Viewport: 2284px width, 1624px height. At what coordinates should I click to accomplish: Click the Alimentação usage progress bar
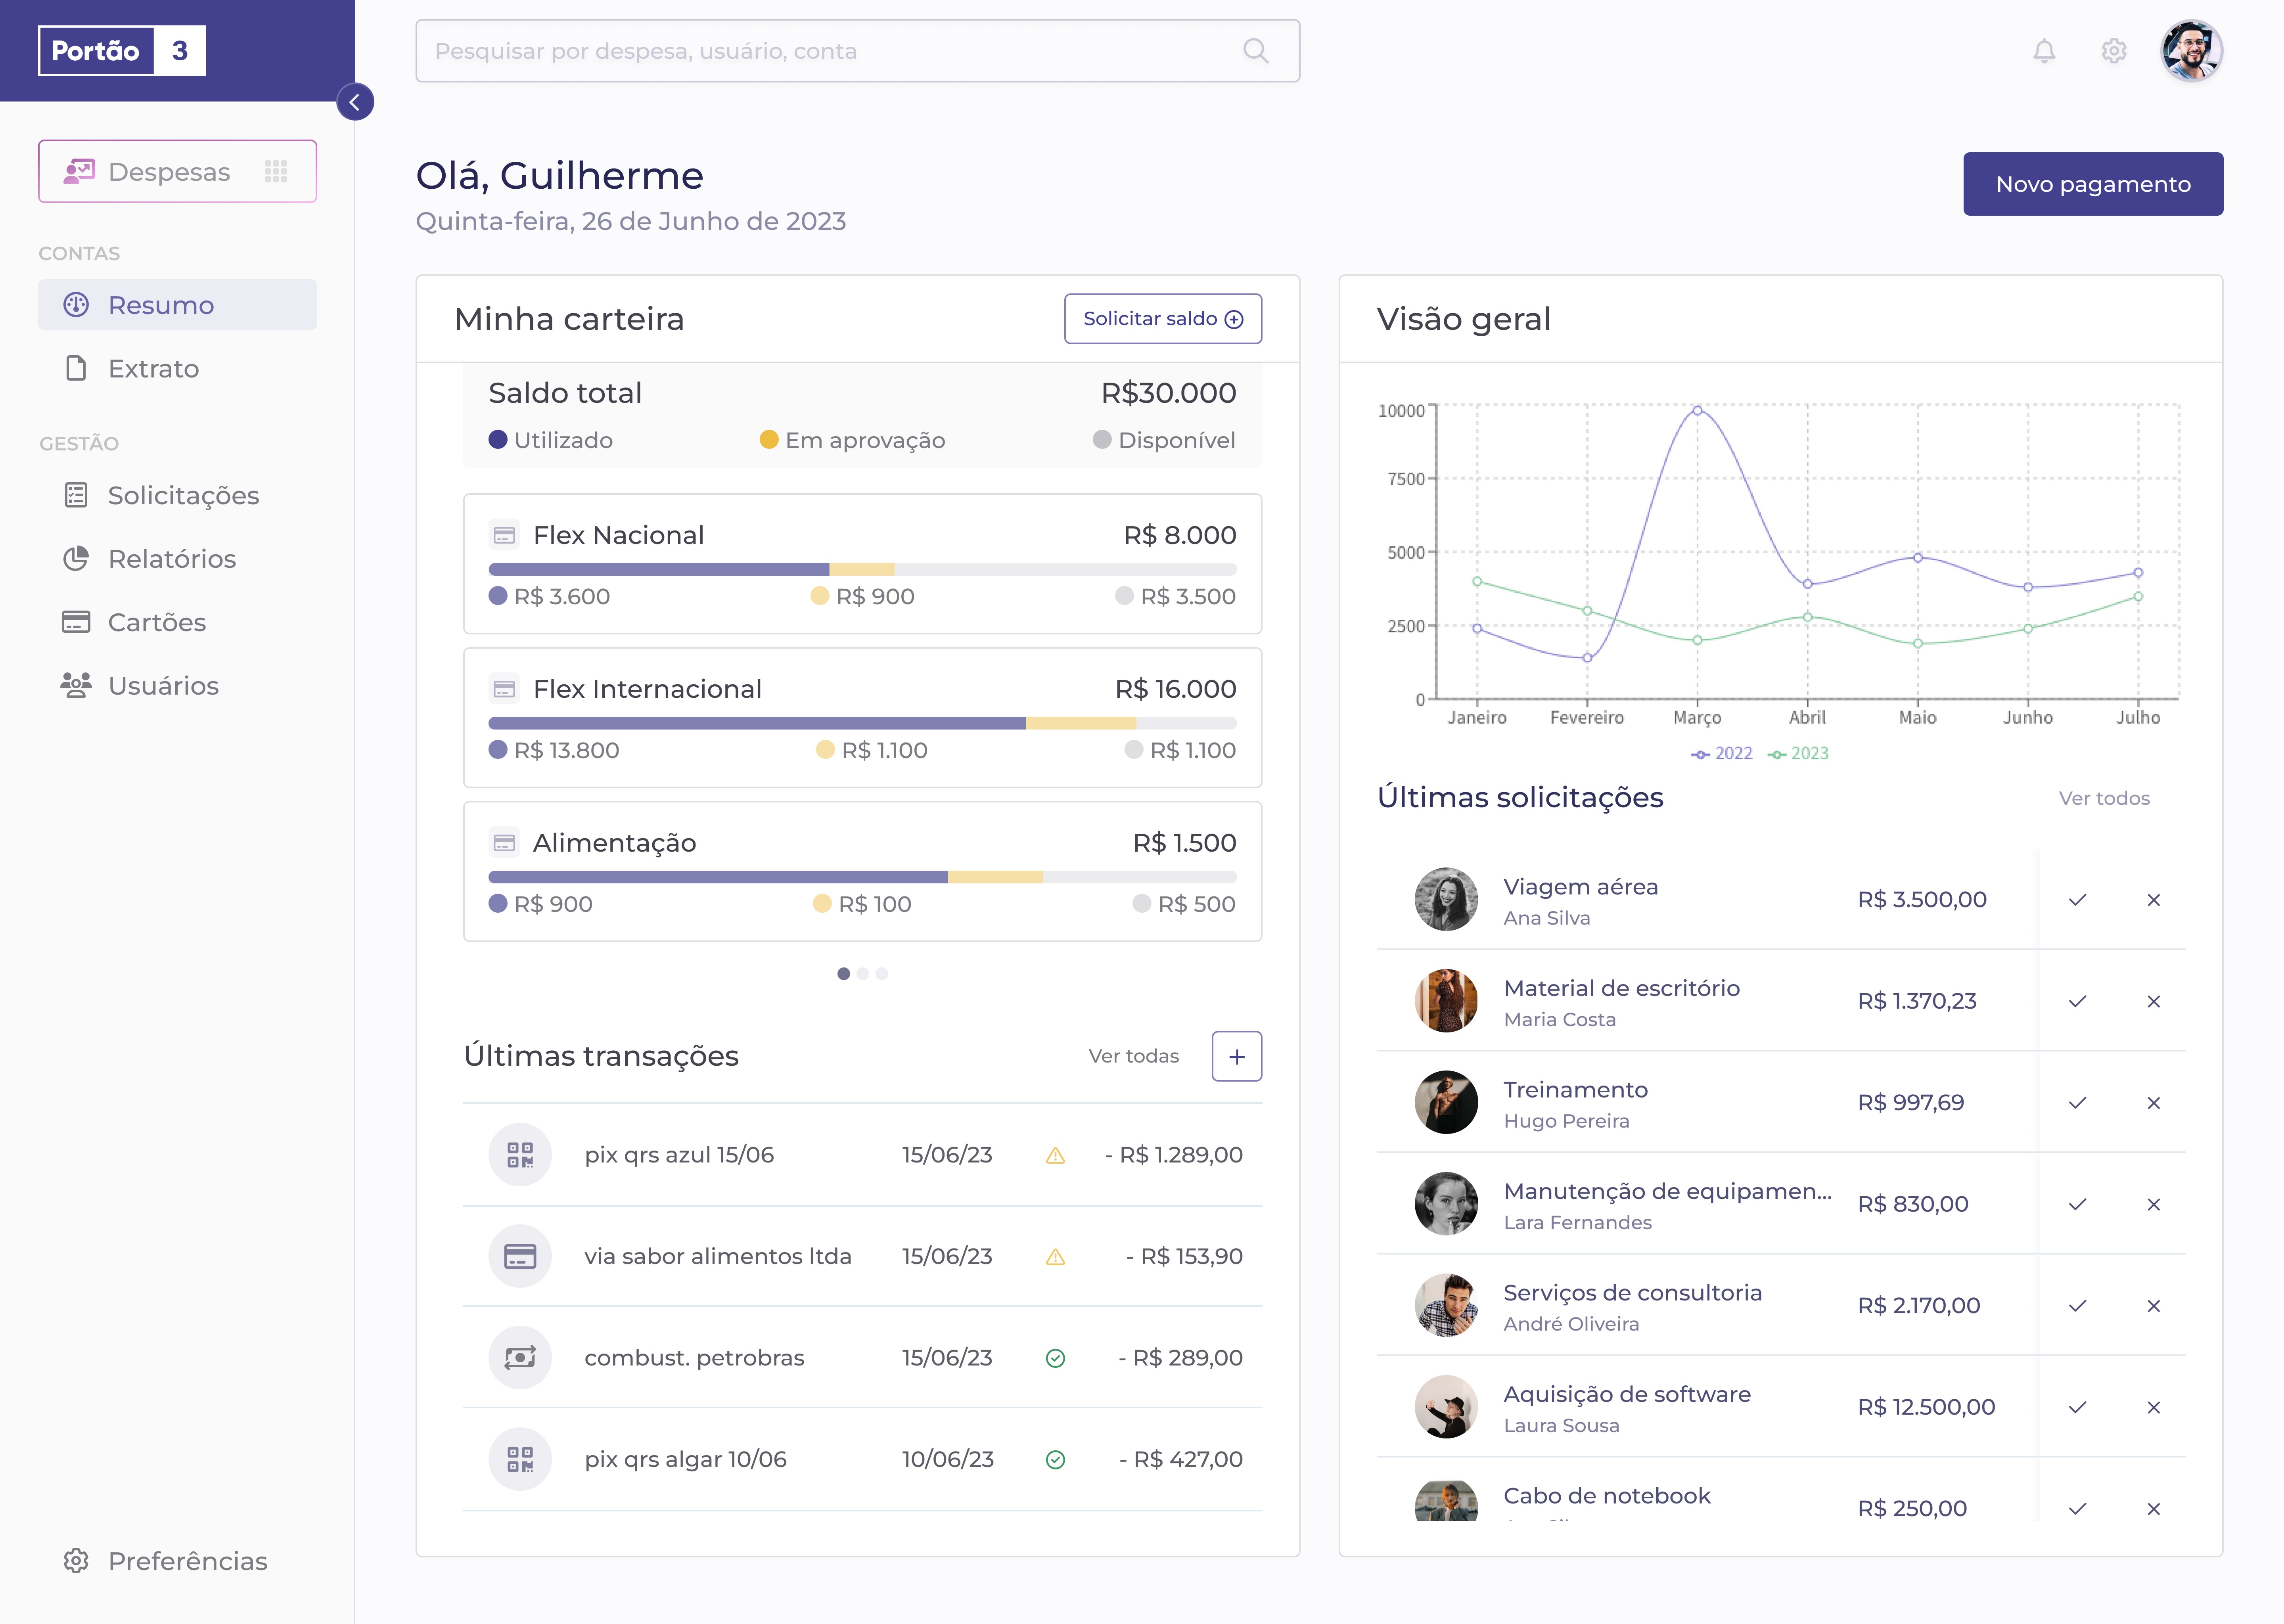click(x=862, y=877)
